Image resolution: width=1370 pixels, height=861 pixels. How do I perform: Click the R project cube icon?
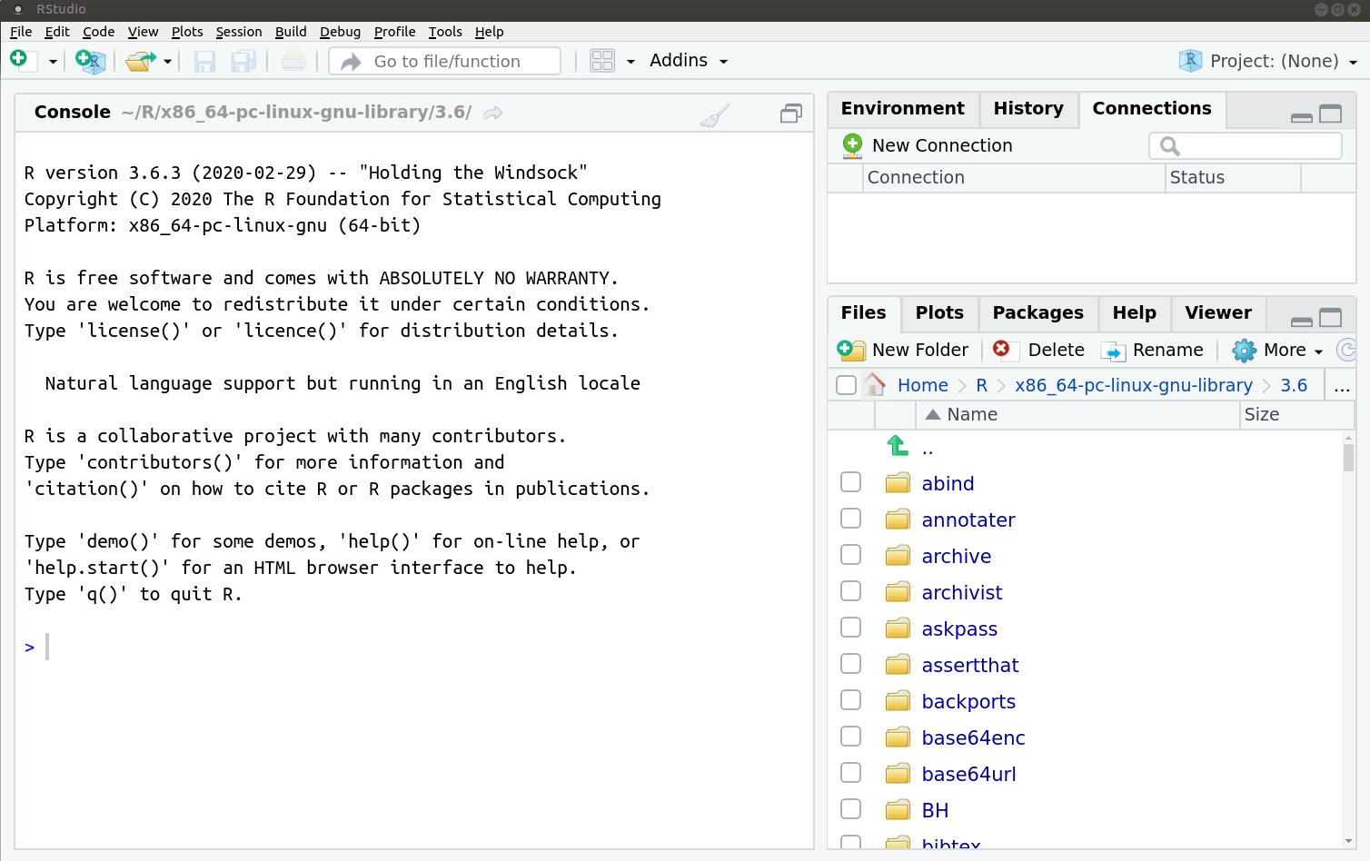(x=1190, y=61)
